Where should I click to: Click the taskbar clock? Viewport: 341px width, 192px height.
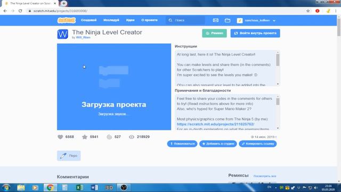tap(328, 188)
